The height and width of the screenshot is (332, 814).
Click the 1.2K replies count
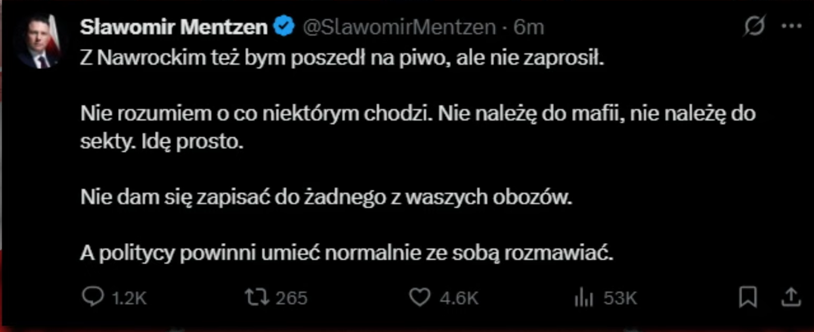(x=129, y=298)
